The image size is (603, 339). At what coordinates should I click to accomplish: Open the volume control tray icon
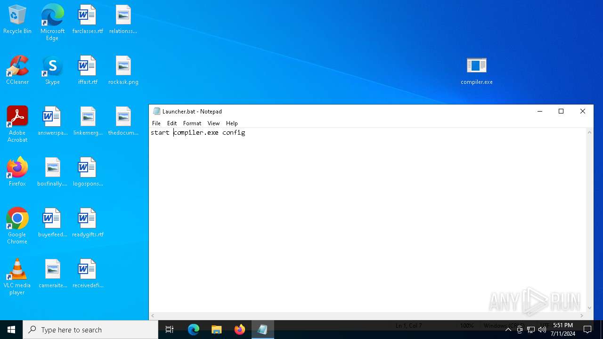(542, 330)
